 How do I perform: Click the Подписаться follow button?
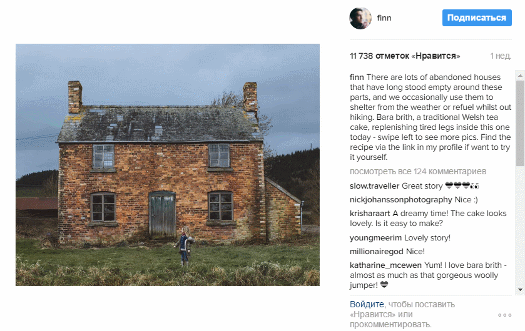point(477,17)
